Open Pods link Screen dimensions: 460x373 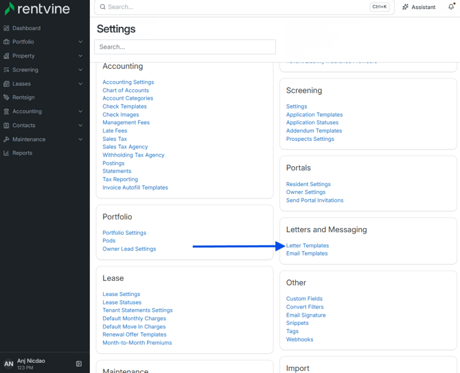[x=109, y=240]
